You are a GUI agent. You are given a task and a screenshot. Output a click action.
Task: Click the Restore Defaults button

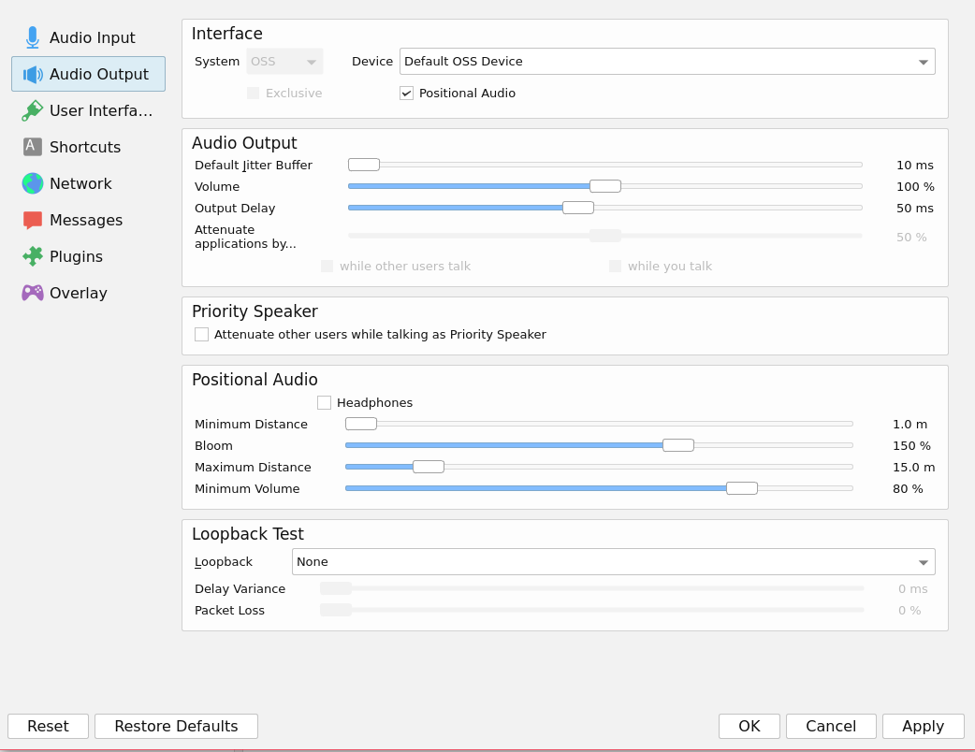[x=176, y=727]
